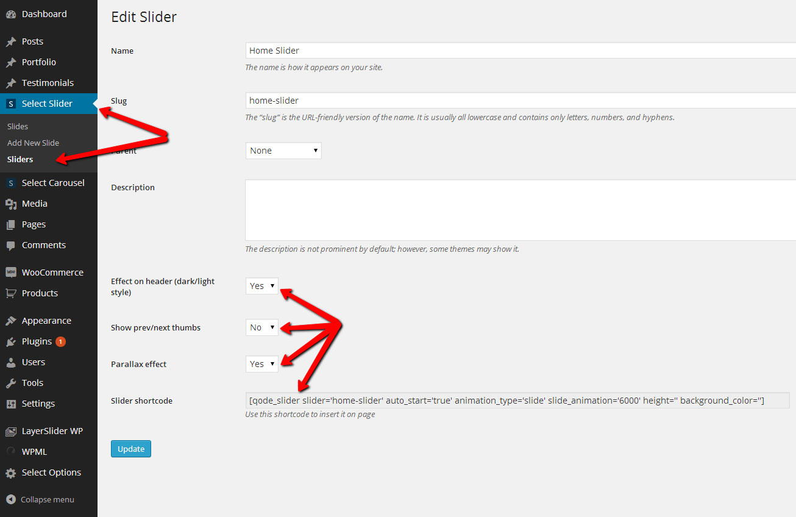Open the Show prev/next thumbs dropdown
The width and height of the screenshot is (796, 517).
[x=261, y=327]
